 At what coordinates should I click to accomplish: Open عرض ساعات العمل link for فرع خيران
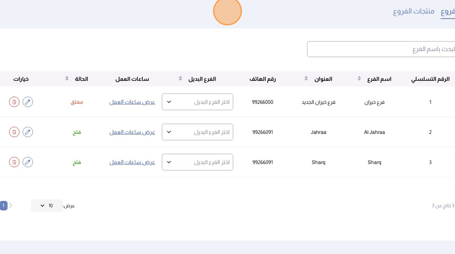click(x=132, y=102)
